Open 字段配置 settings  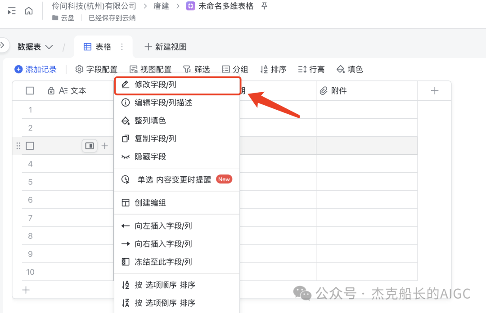(96, 69)
